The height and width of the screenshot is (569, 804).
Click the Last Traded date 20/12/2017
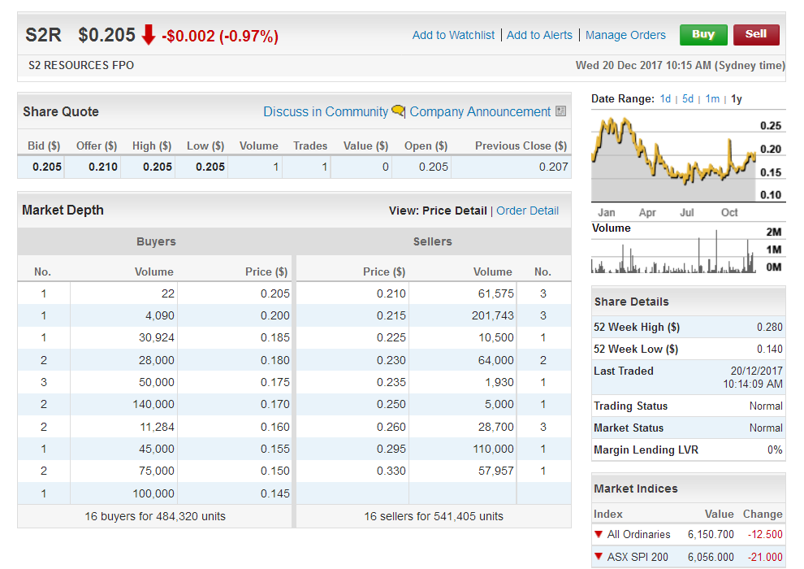tap(757, 371)
